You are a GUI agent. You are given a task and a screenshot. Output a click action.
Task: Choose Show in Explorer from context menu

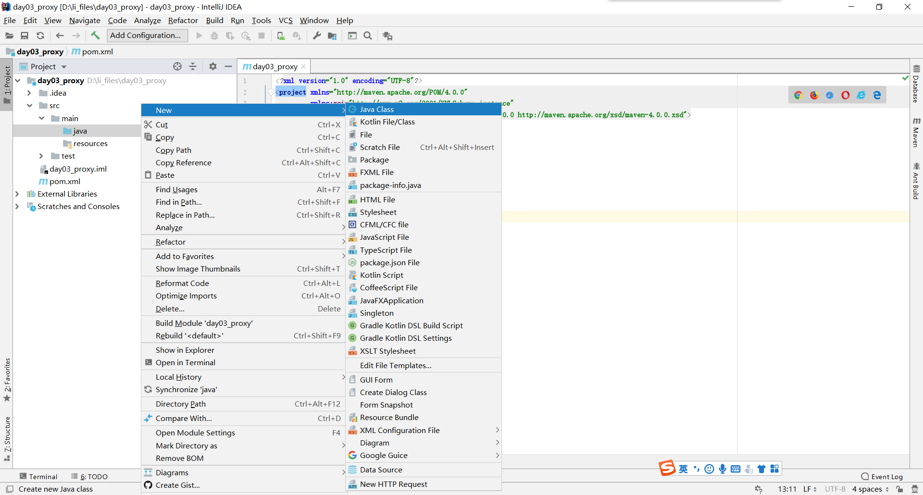243,350
